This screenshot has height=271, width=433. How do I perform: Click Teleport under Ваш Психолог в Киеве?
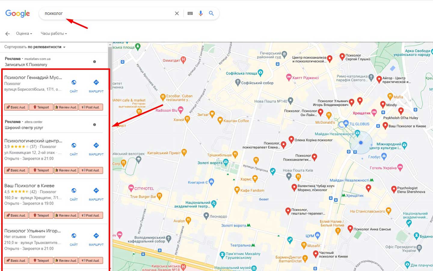pos(41,215)
